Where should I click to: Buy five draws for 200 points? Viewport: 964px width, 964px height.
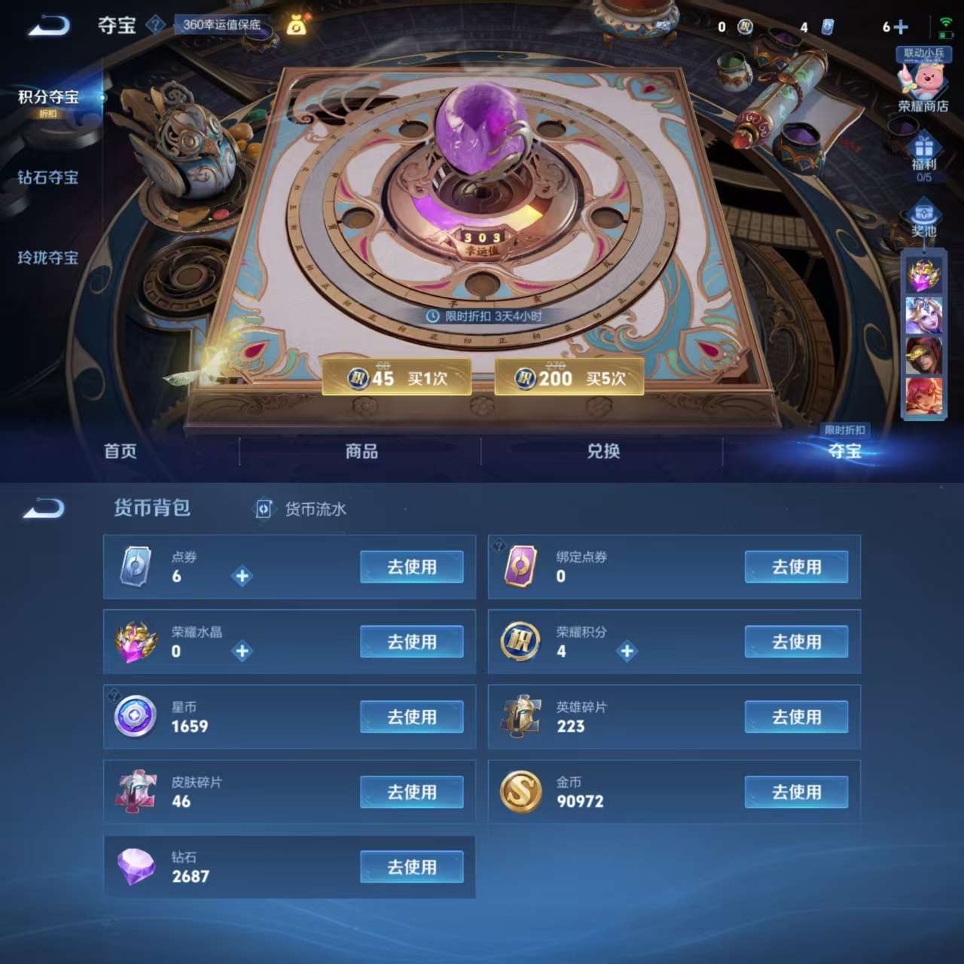click(x=569, y=377)
